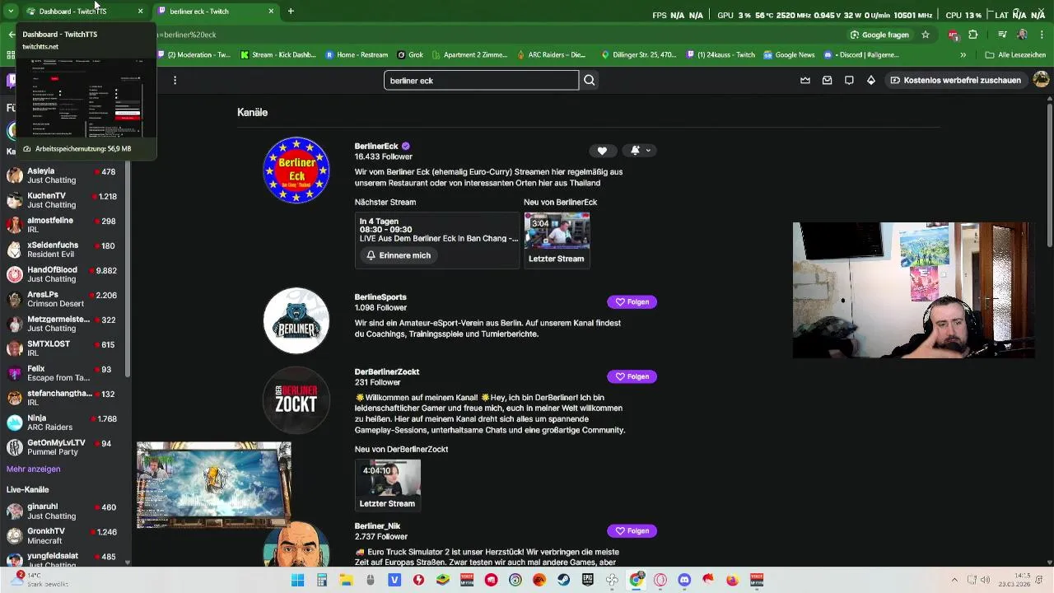The image size is (1054, 593).
Task: Click the Twitch search magnifier button
Action: pyautogui.click(x=590, y=80)
